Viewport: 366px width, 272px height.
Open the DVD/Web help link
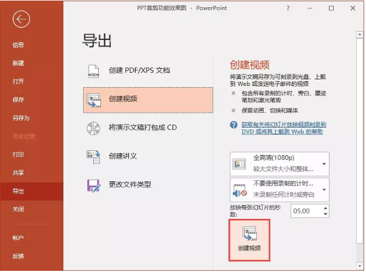pyautogui.click(x=283, y=128)
